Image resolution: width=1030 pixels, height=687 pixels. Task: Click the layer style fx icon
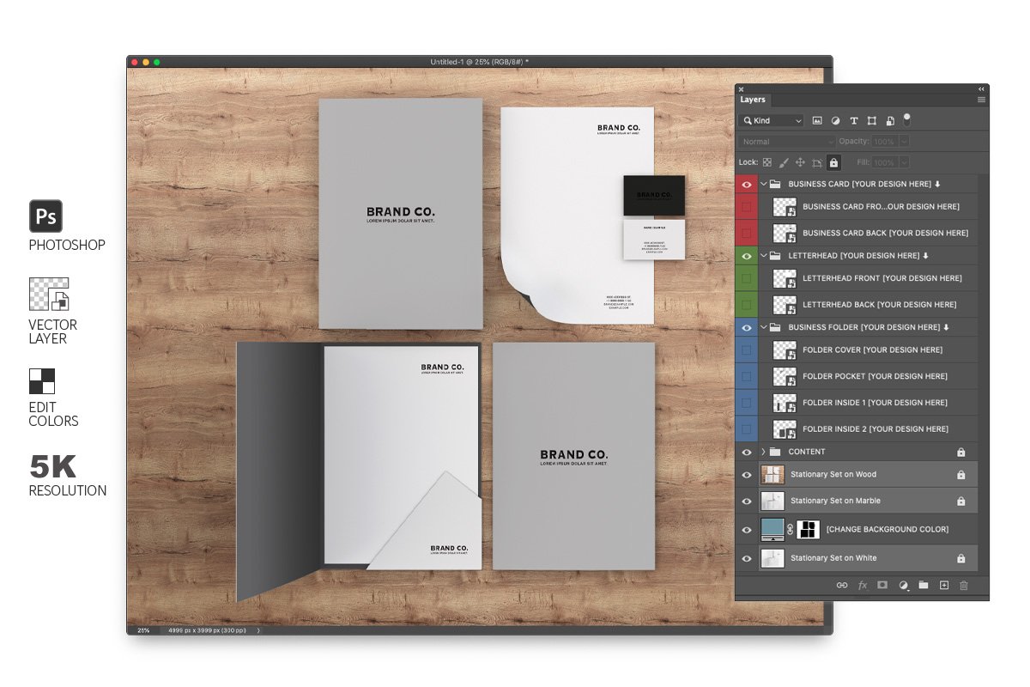click(862, 585)
